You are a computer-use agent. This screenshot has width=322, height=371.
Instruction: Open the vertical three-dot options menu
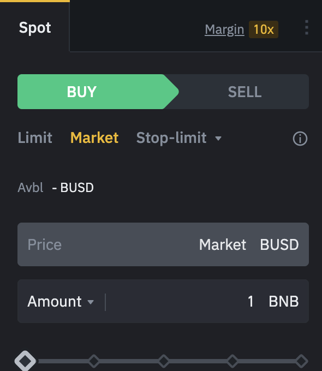click(x=307, y=27)
